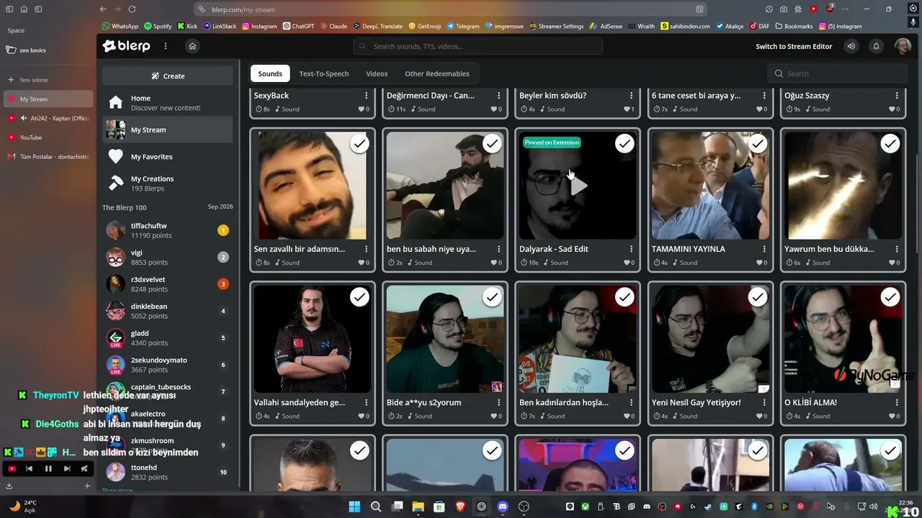Reload the page in the browser
This screenshot has height=518, width=922.
(132, 9)
